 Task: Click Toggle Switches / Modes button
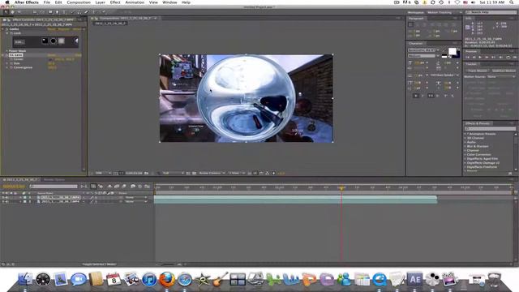[99, 264]
